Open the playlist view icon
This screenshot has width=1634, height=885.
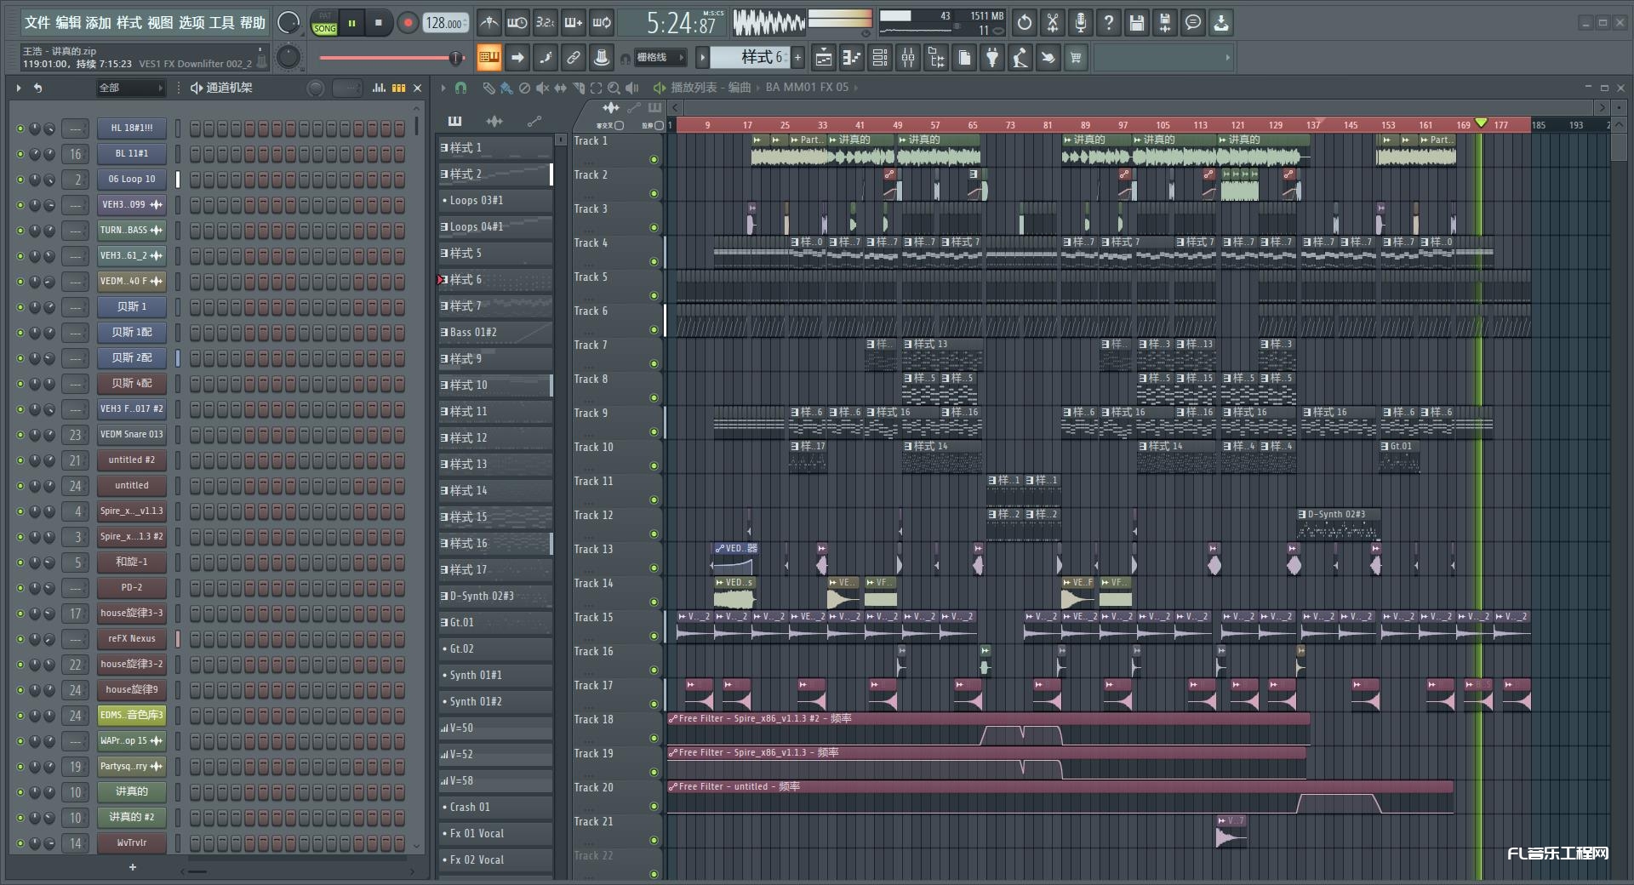click(x=824, y=58)
